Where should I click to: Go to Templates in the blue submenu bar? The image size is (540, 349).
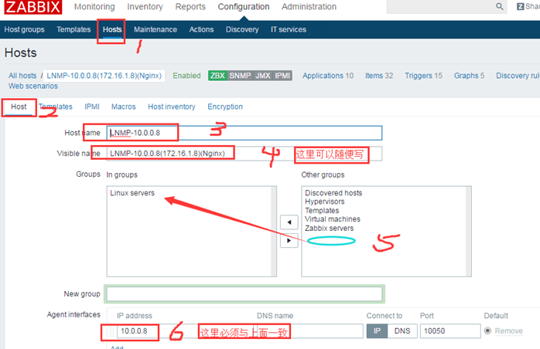(x=73, y=29)
